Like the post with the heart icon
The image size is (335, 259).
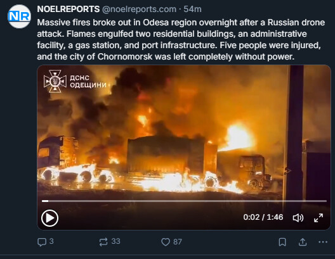[x=166, y=242]
